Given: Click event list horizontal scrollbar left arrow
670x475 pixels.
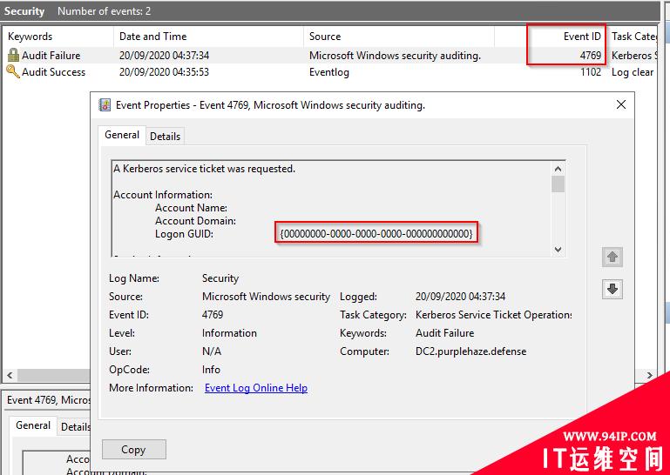Looking at the screenshot, I should point(10,376).
